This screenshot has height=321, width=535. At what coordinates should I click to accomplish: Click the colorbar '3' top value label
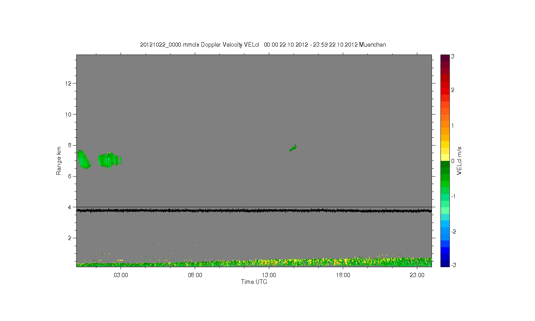pyautogui.click(x=453, y=57)
